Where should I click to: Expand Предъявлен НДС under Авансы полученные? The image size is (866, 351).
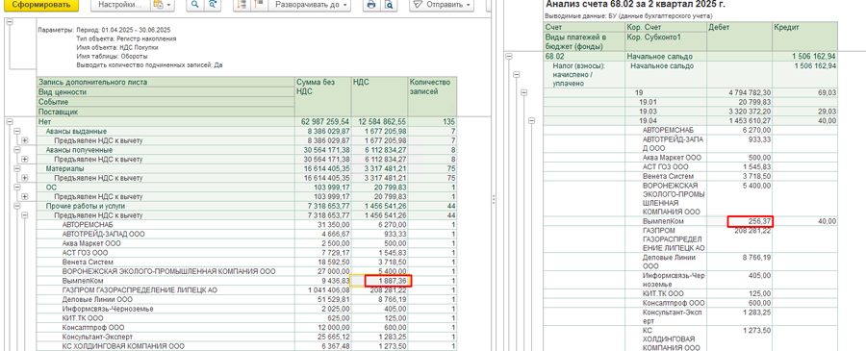click(x=24, y=159)
